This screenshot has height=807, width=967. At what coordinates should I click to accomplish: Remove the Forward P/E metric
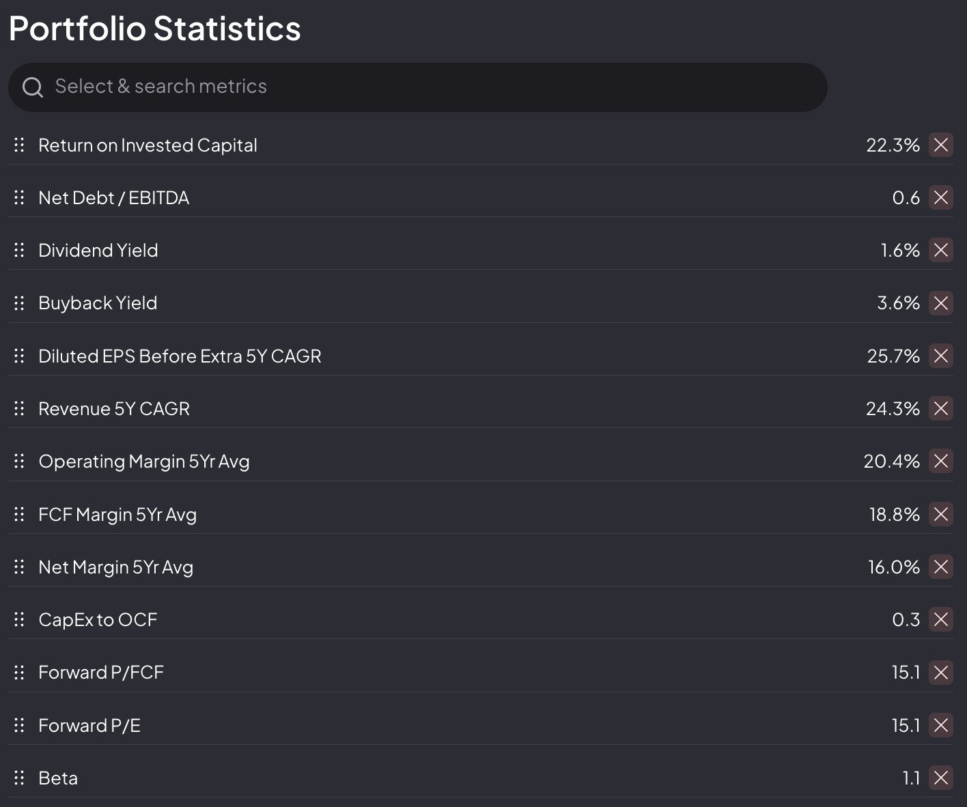pos(940,725)
